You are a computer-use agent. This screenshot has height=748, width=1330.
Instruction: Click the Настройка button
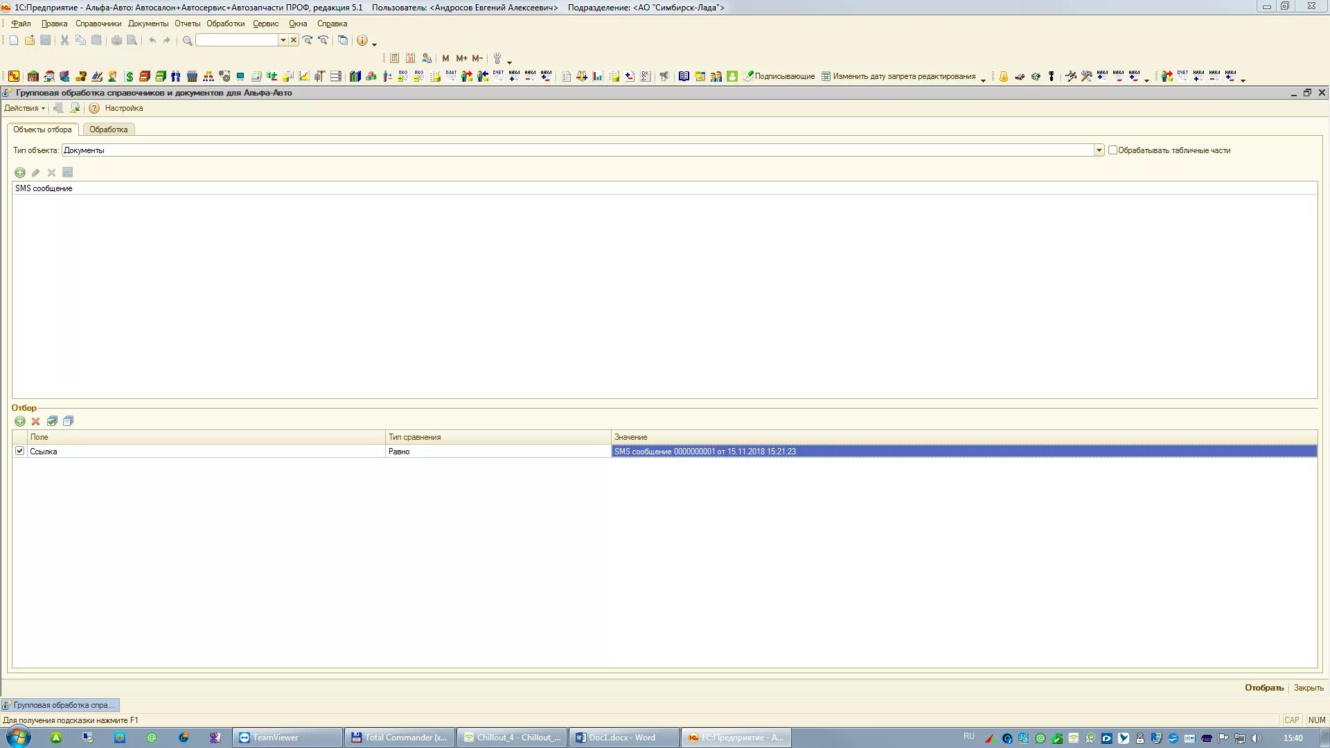[x=124, y=108]
